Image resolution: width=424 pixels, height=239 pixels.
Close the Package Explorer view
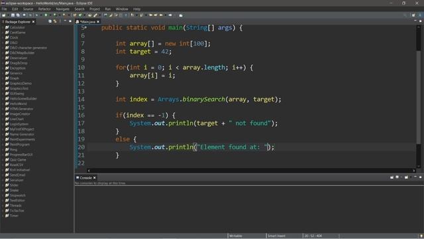click(x=33, y=22)
